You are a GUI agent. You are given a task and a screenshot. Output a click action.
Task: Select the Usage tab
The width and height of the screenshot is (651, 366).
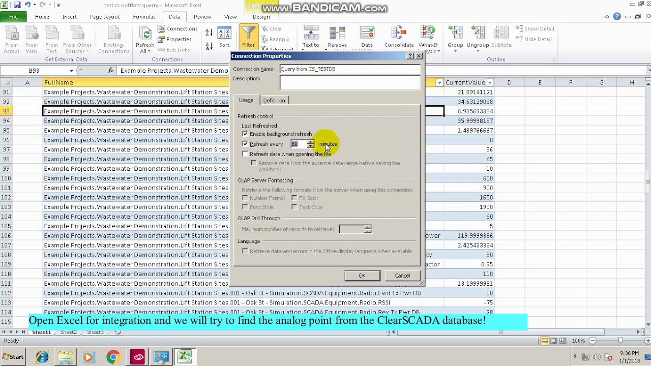246,100
